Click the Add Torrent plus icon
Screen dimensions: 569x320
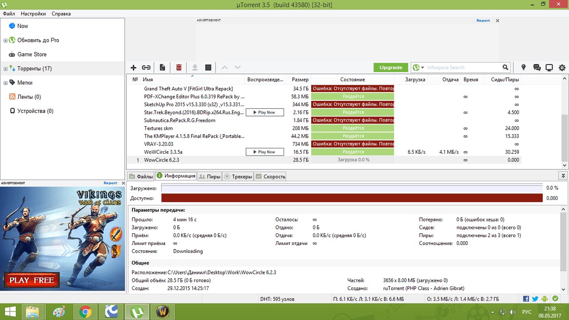pyautogui.click(x=133, y=68)
